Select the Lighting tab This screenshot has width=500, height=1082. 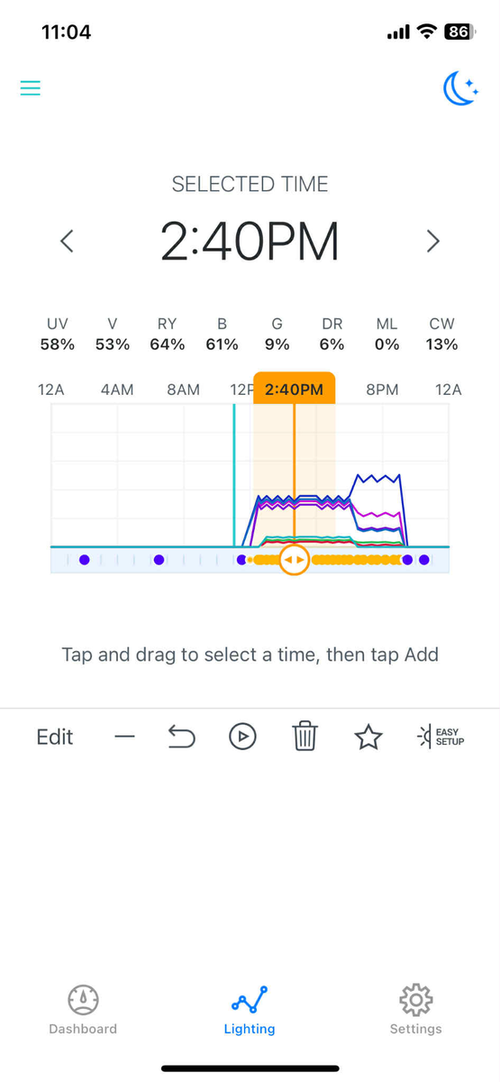point(250,1010)
